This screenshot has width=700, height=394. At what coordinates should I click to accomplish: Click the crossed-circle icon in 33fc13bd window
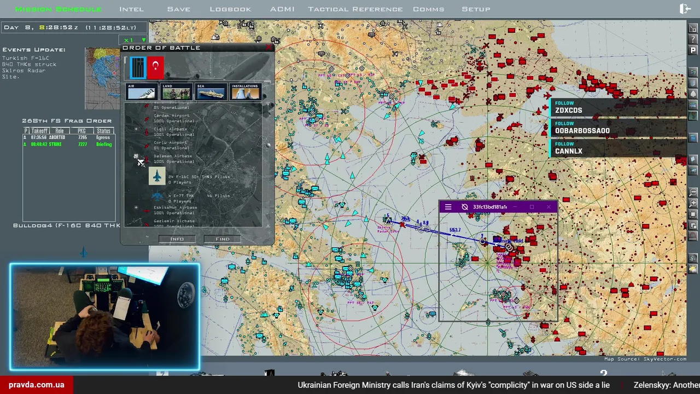465,207
